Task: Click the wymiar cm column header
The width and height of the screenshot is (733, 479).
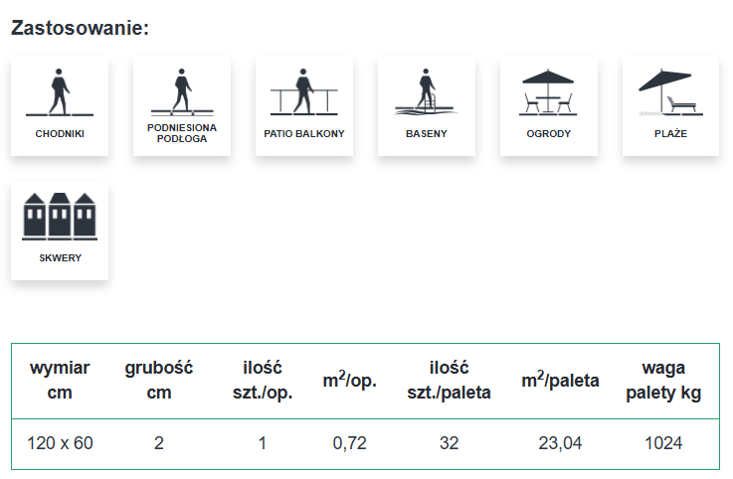Action: tap(61, 381)
